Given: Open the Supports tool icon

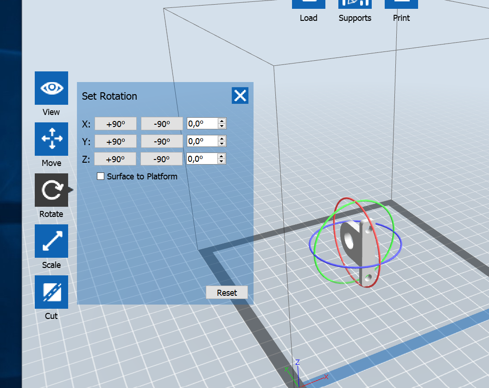Looking at the screenshot, I should click(x=355, y=4).
